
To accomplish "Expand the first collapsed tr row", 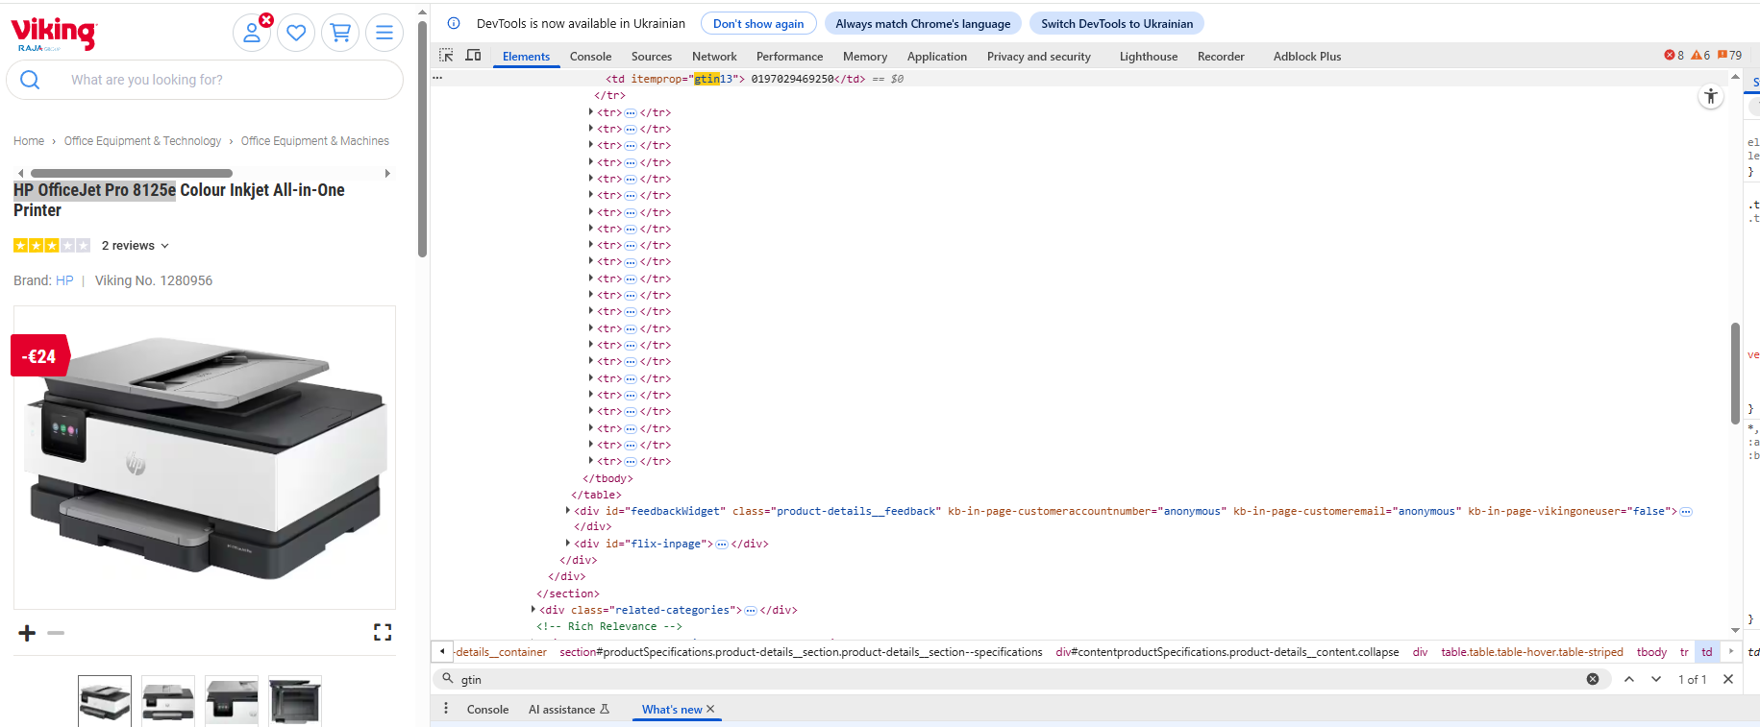I will click(x=591, y=112).
